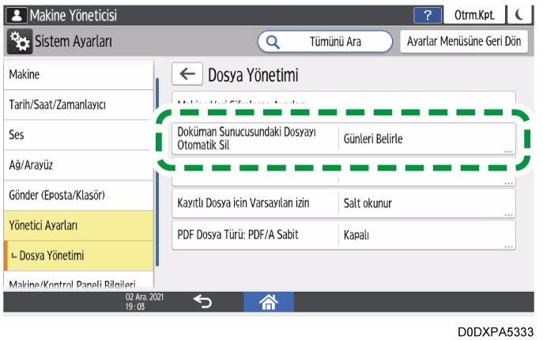Open Kayıtlı Dosya için Varsayılan izin setting

pyautogui.click(x=343, y=204)
